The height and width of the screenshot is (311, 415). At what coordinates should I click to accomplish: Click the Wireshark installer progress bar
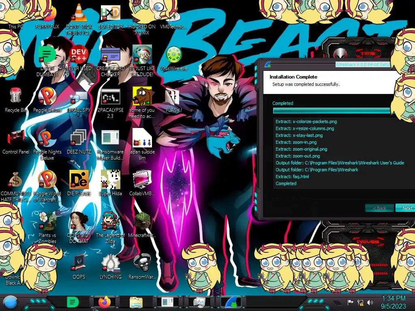tap(332, 111)
